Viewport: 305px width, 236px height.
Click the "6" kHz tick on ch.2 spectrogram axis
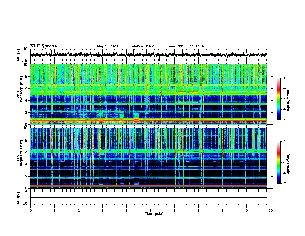tap(27, 152)
